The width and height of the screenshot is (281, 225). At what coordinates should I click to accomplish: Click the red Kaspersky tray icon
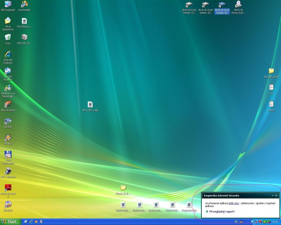tap(260, 222)
